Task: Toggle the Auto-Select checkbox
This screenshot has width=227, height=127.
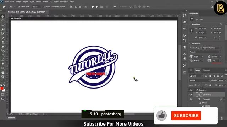Action: 19,7
